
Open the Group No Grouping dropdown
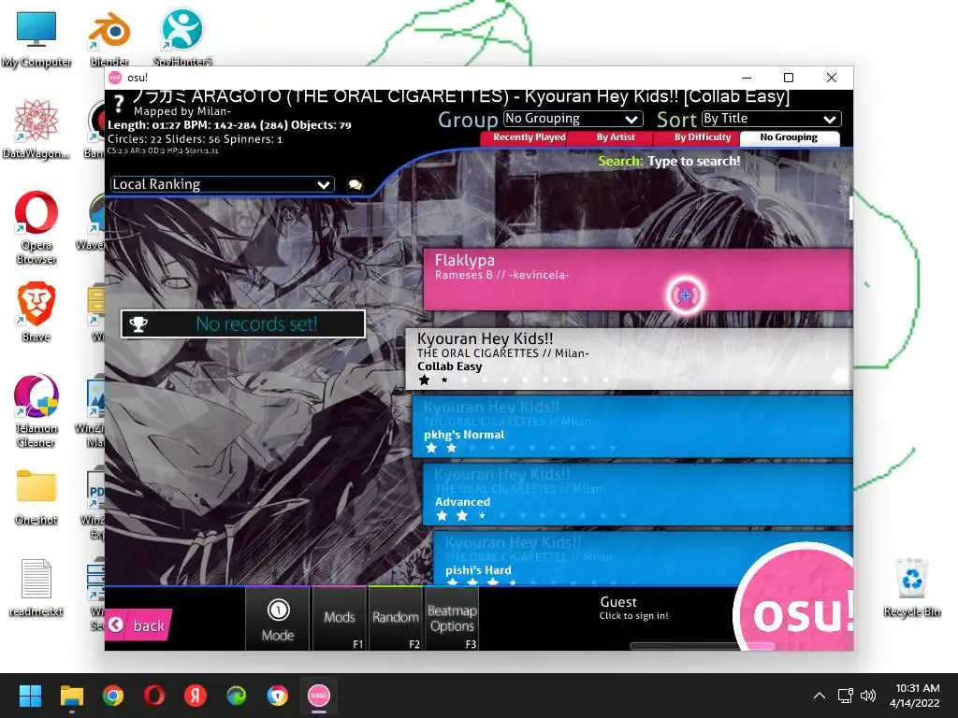(x=573, y=119)
